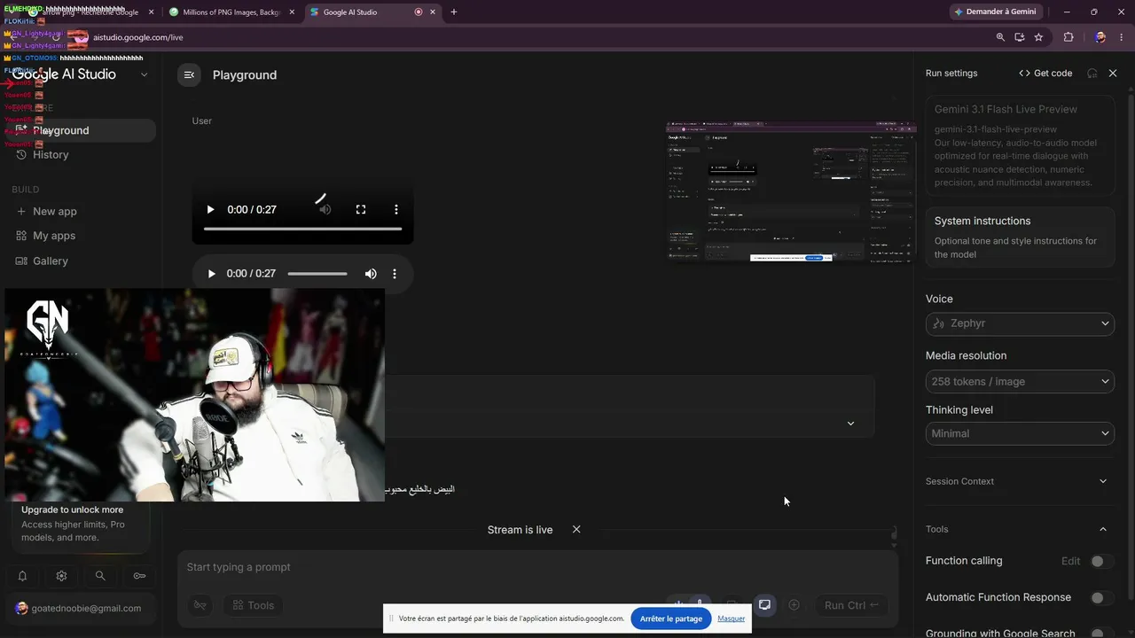Click the search magnifier icon in sidebar
The image size is (1135, 638).
[x=100, y=576]
